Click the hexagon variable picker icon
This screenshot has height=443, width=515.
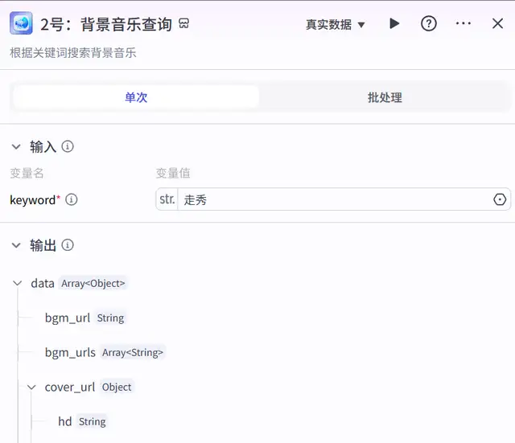pos(500,199)
